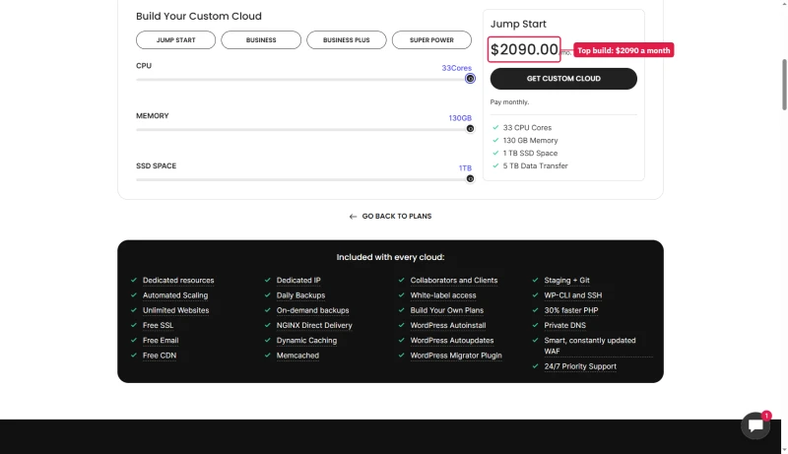Click the 130 GB Memory summary line
Viewport: 788px width, 454px height.
530,141
